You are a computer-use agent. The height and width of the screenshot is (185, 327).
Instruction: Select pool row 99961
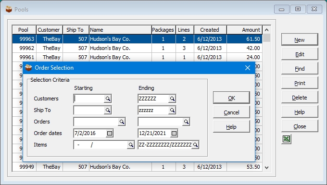click(x=137, y=57)
